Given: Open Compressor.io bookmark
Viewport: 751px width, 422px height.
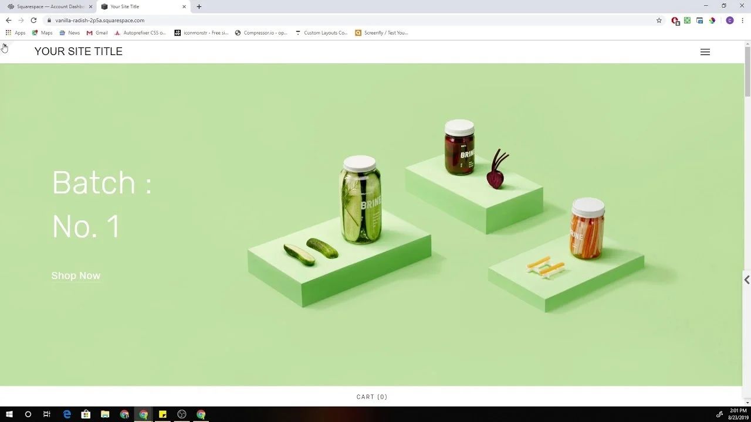Looking at the screenshot, I should 261,33.
